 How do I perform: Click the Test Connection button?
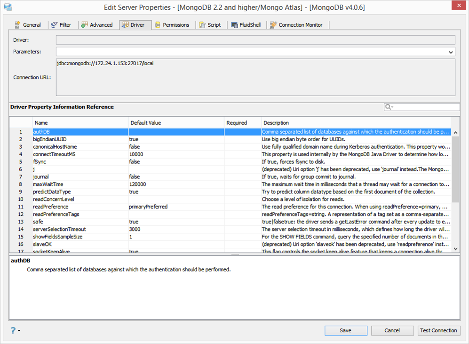tap(438, 330)
